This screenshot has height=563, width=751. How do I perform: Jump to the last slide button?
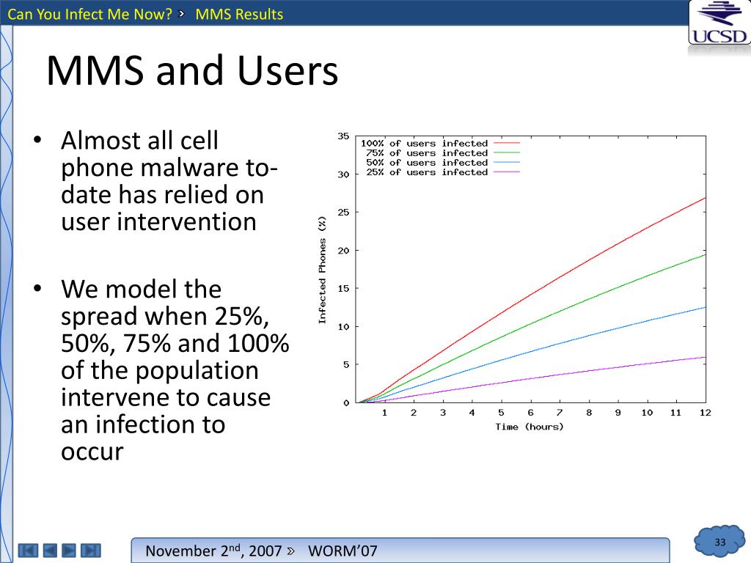[90, 550]
